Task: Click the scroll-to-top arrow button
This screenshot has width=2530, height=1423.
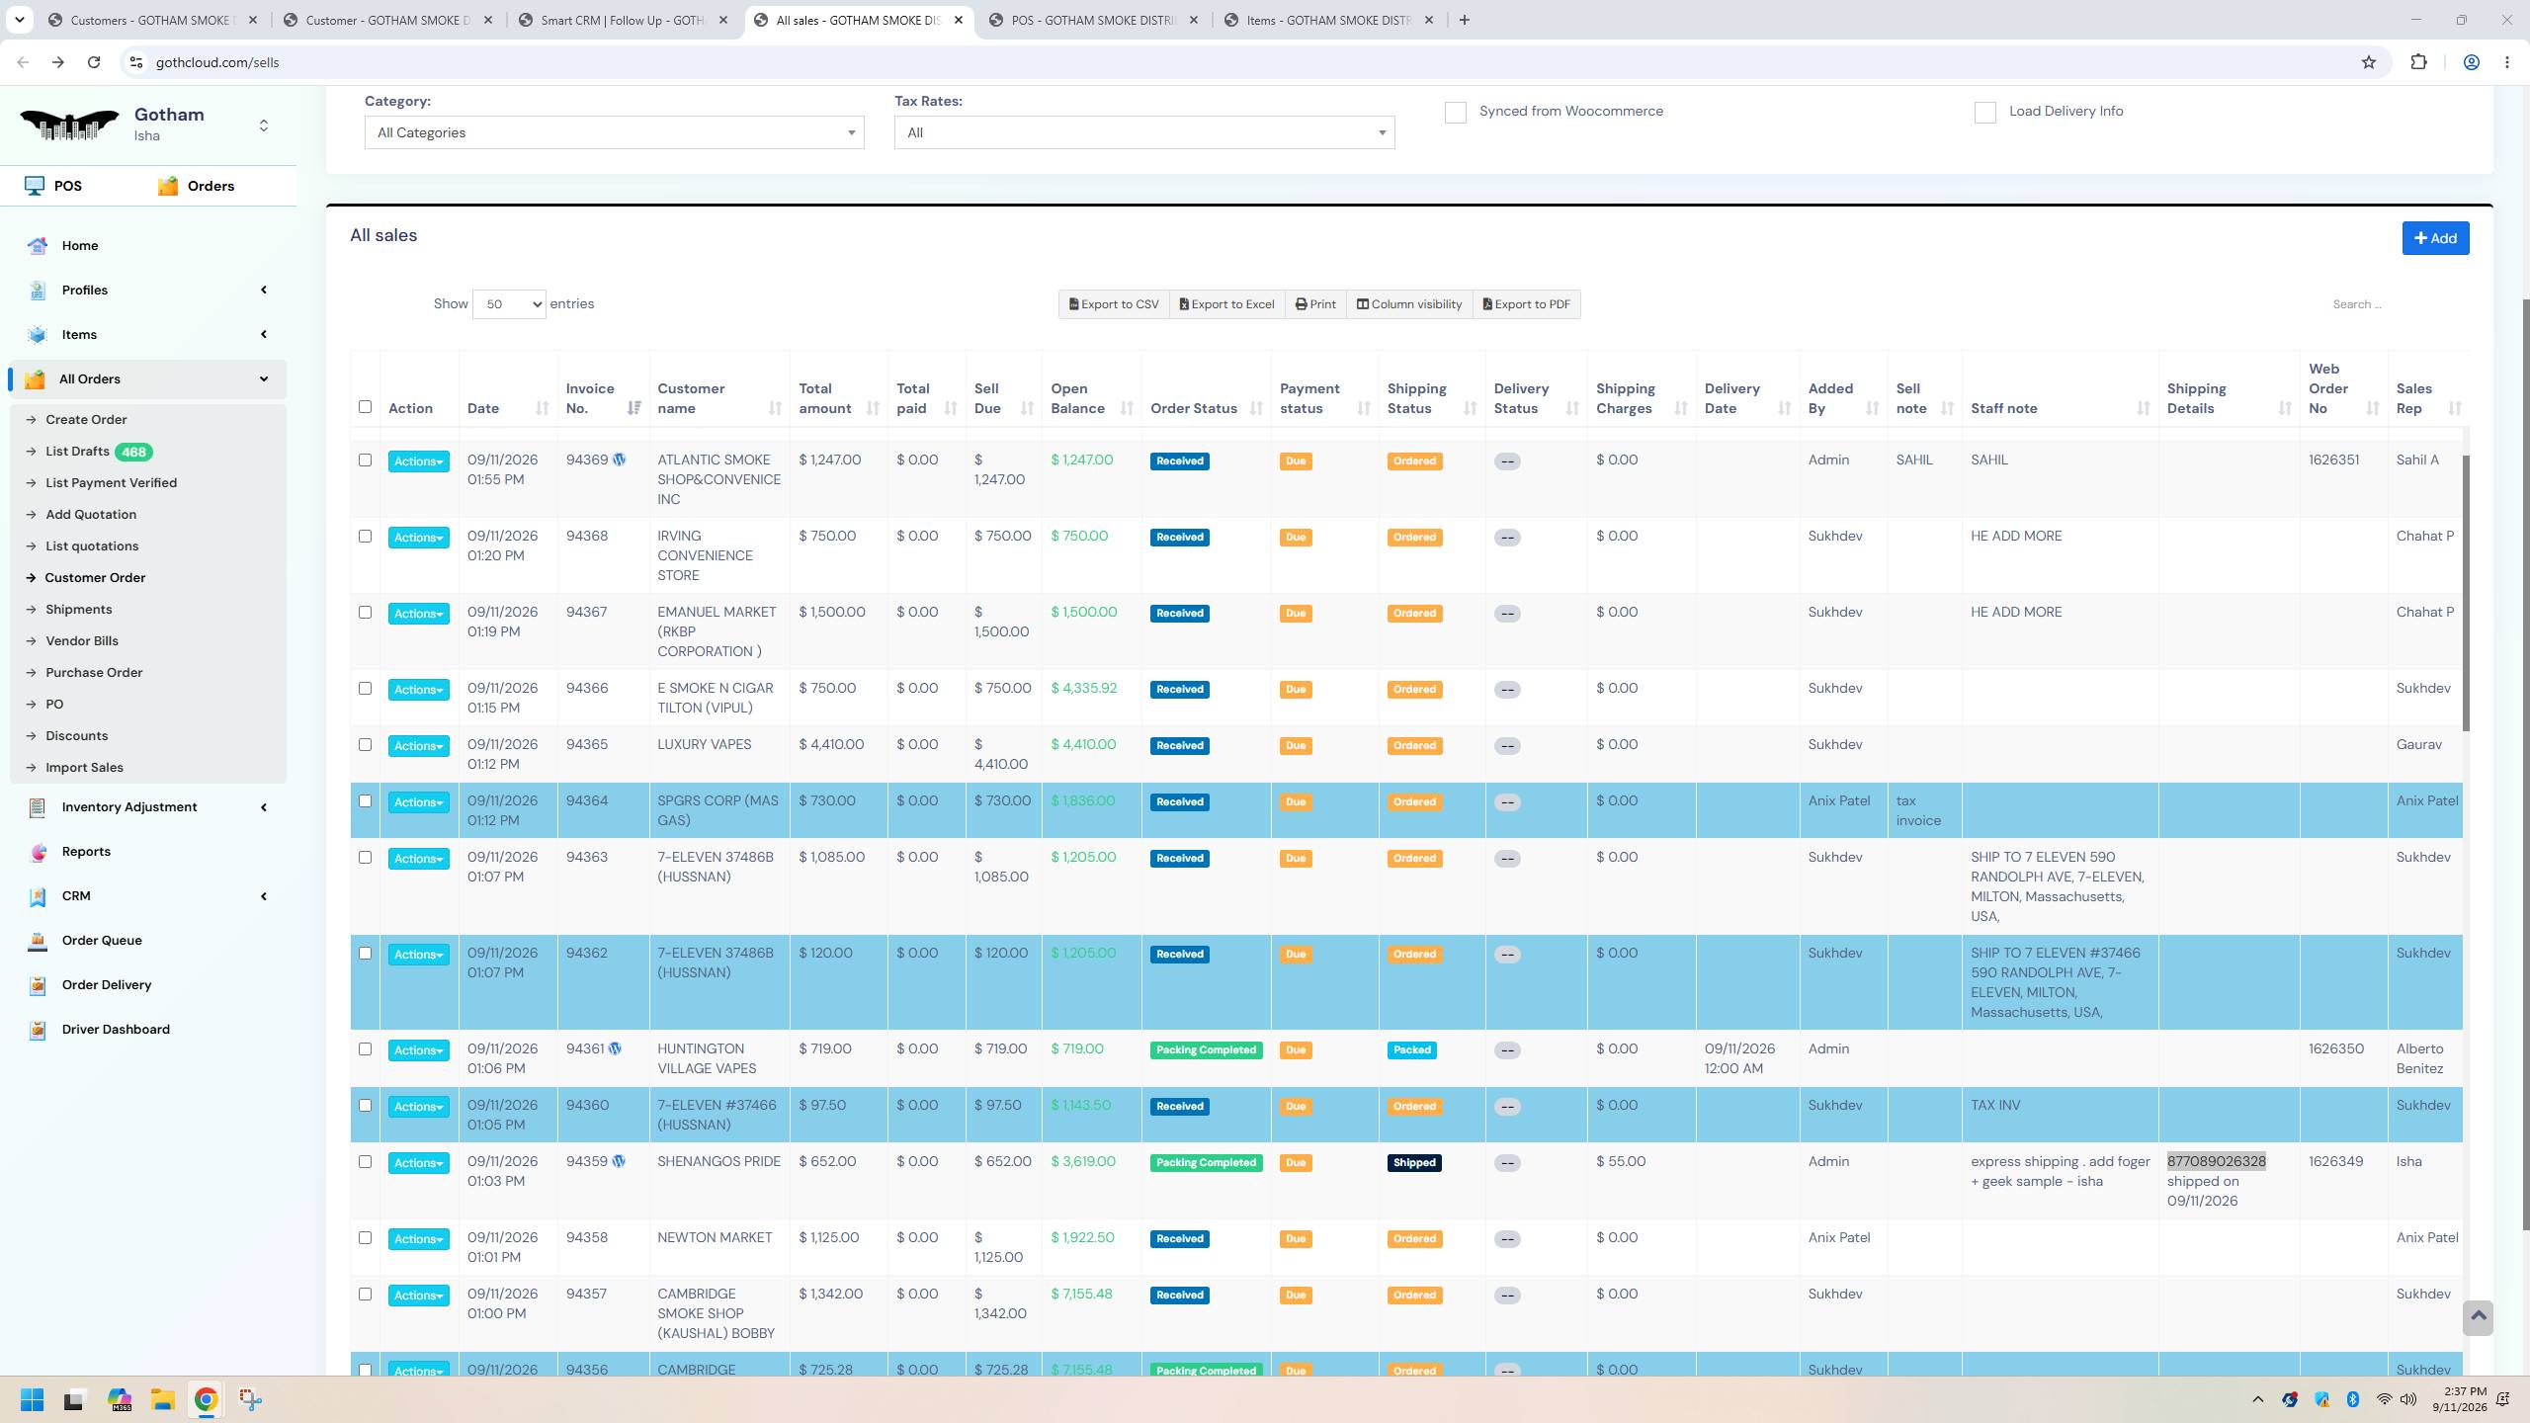Action: 2478,1317
